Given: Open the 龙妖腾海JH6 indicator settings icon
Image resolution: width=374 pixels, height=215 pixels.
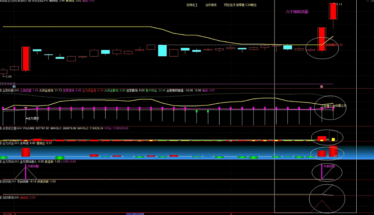Looking at the screenshot, I should point(1,198).
